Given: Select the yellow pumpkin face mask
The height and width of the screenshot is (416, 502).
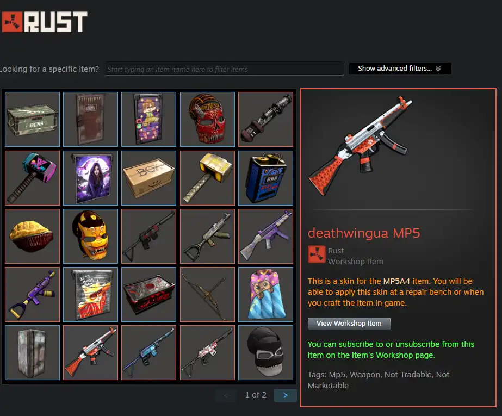Looking at the screenshot, I should coord(91,236).
